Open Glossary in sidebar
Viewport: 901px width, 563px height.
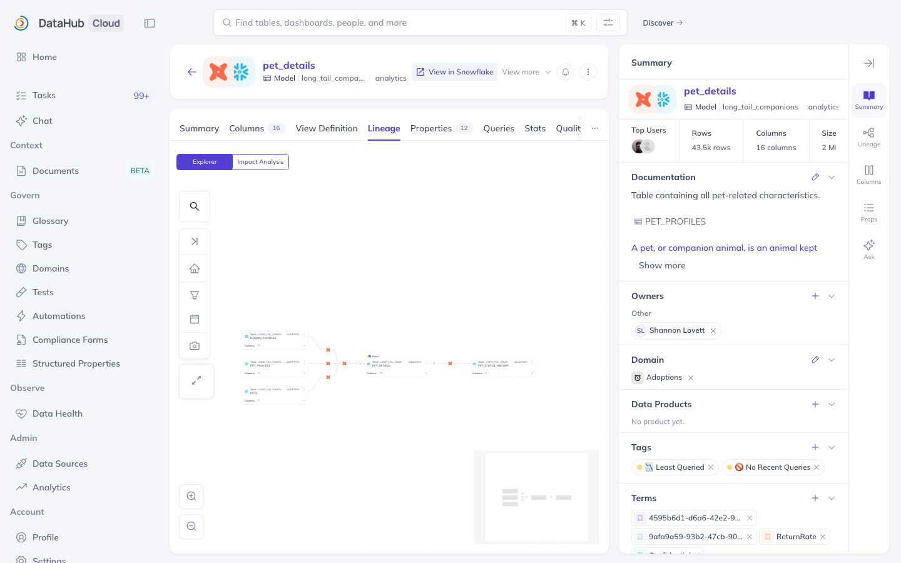84,221
